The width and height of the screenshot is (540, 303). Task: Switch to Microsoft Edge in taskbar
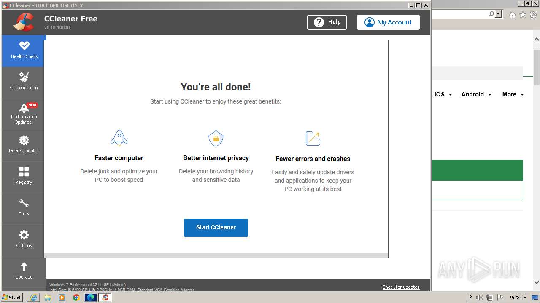(x=91, y=298)
